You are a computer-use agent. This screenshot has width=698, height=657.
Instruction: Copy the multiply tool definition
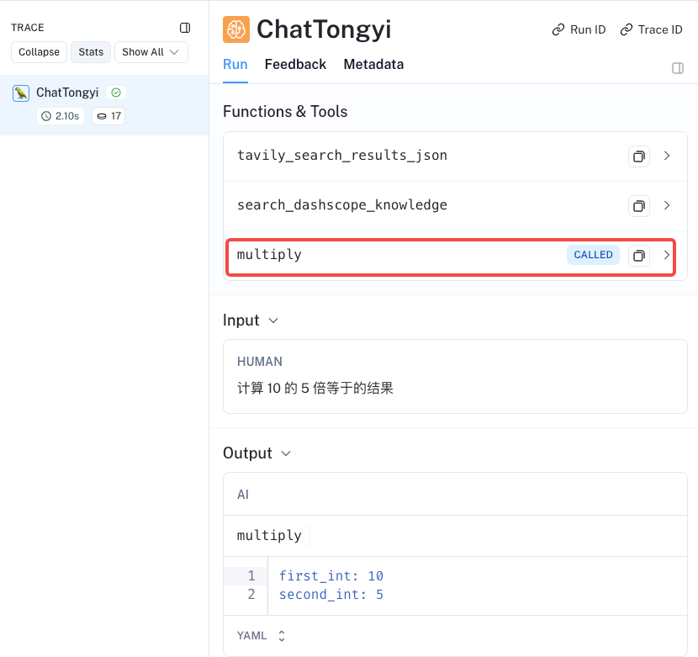[639, 255]
